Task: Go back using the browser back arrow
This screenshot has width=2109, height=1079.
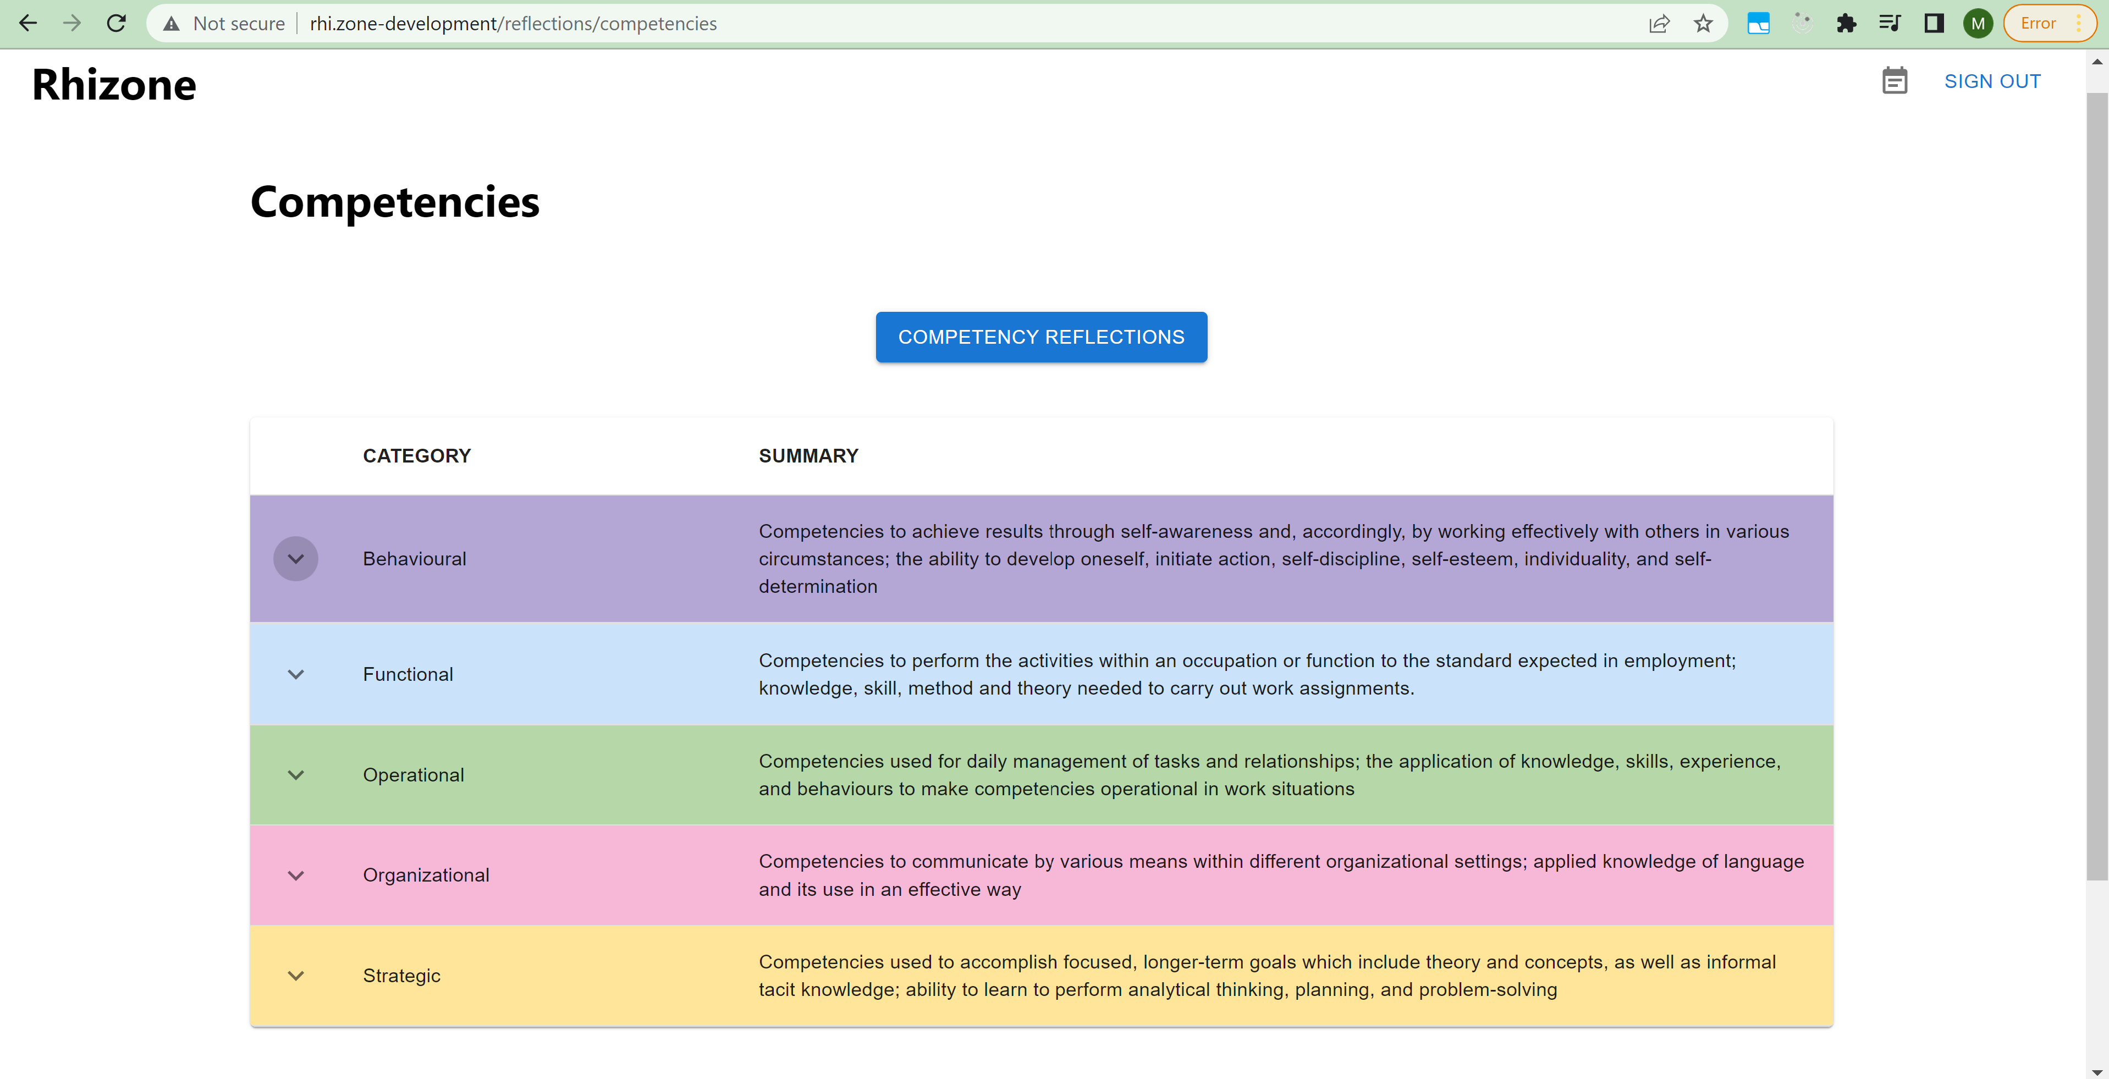Action: pos(28,24)
